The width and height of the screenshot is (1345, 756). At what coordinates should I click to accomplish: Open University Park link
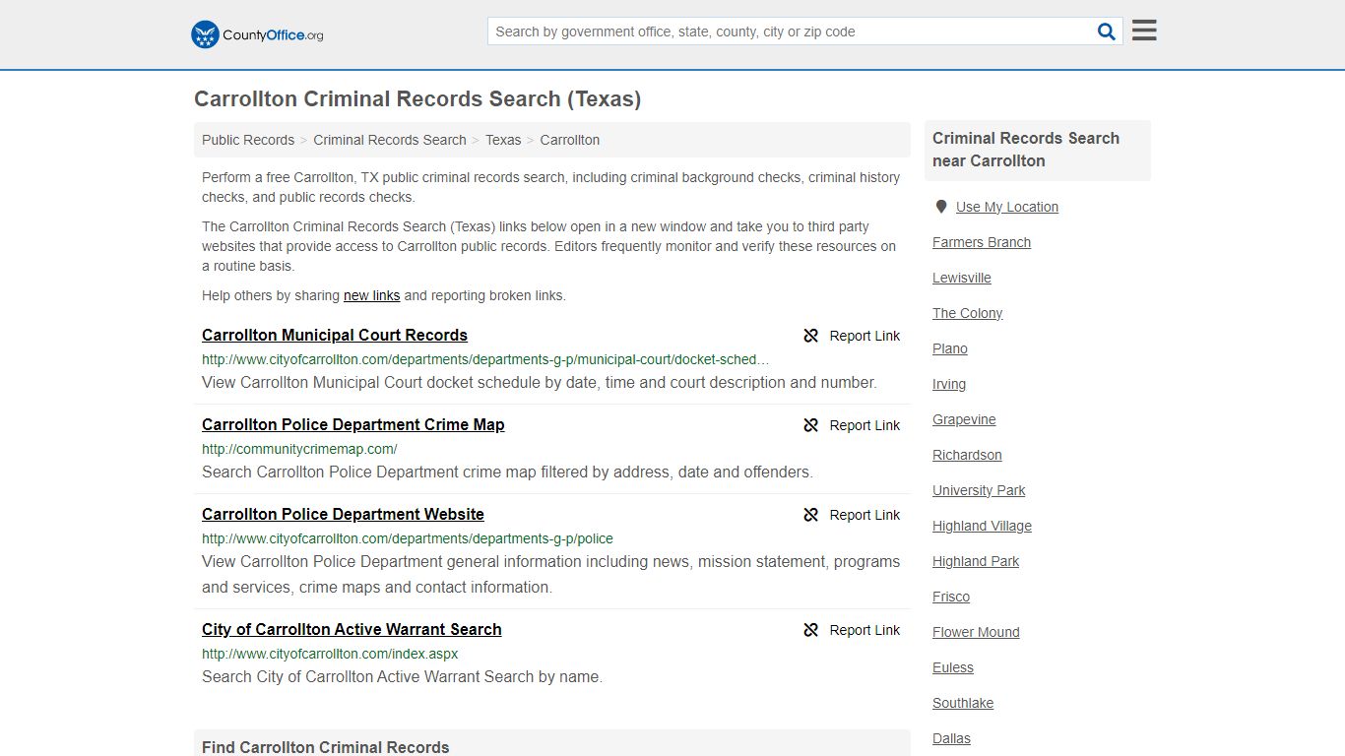tap(979, 490)
